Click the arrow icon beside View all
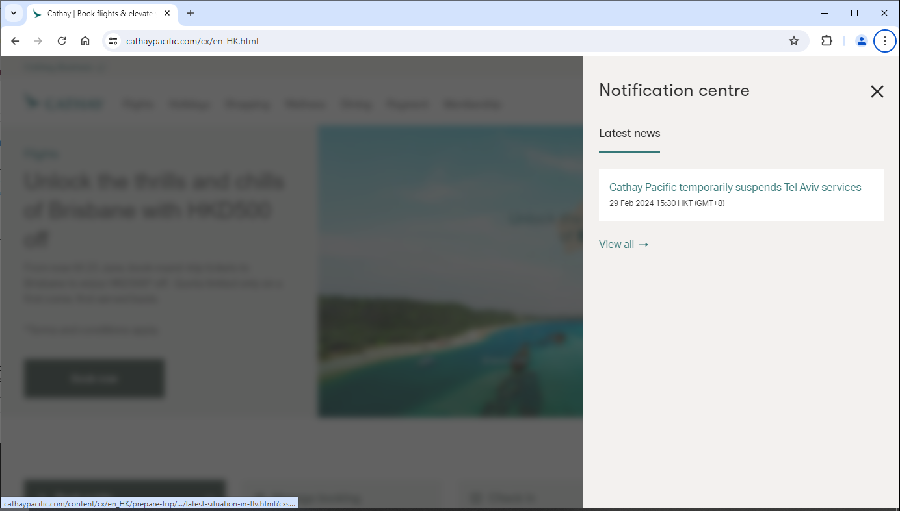This screenshot has height=511, width=900. coord(643,244)
